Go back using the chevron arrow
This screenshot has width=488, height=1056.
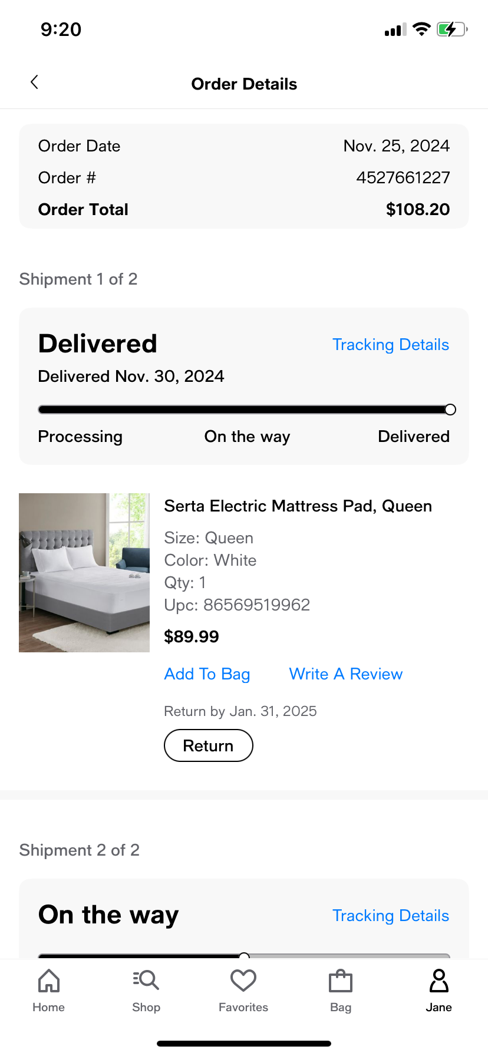(34, 82)
